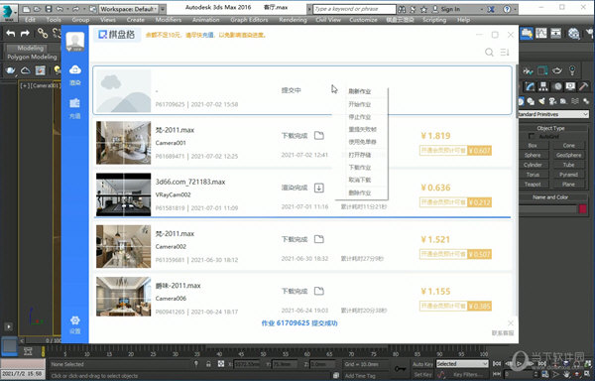Image resolution: width=595 pixels, height=381 pixels.
Task: Toggle Selection Lock padlock in status bar
Action: (208, 364)
